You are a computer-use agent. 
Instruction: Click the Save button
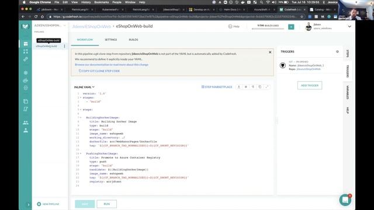[85, 204]
